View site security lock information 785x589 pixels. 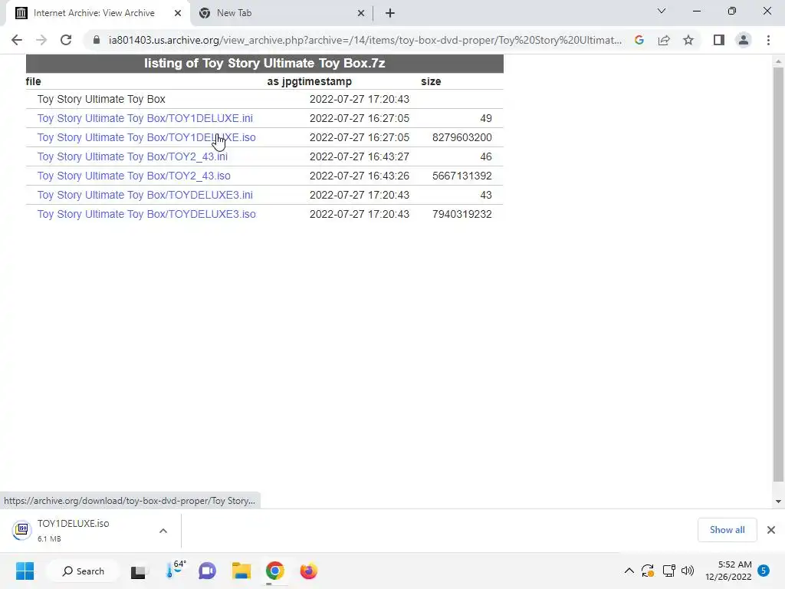click(96, 40)
